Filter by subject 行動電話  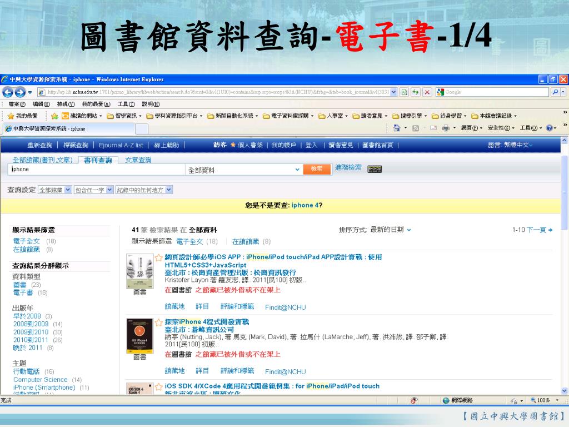[26, 371]
